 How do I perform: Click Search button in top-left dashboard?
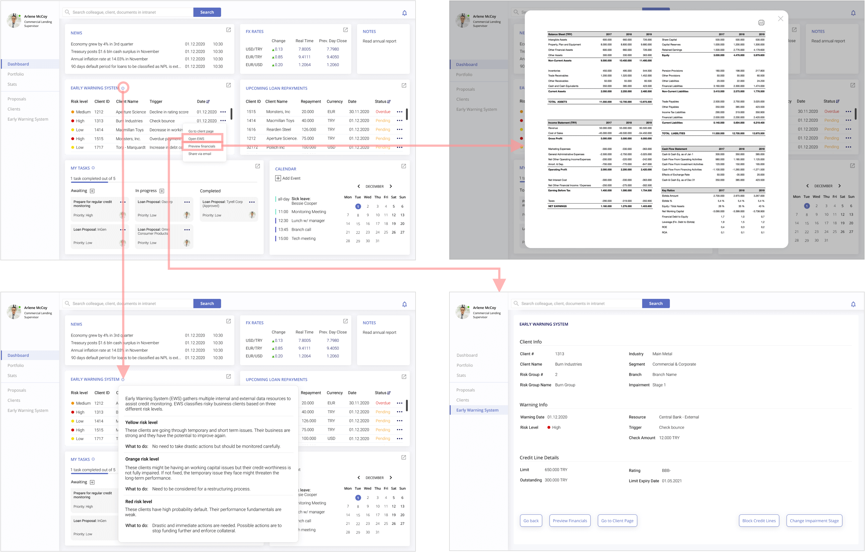coord(207,12)
